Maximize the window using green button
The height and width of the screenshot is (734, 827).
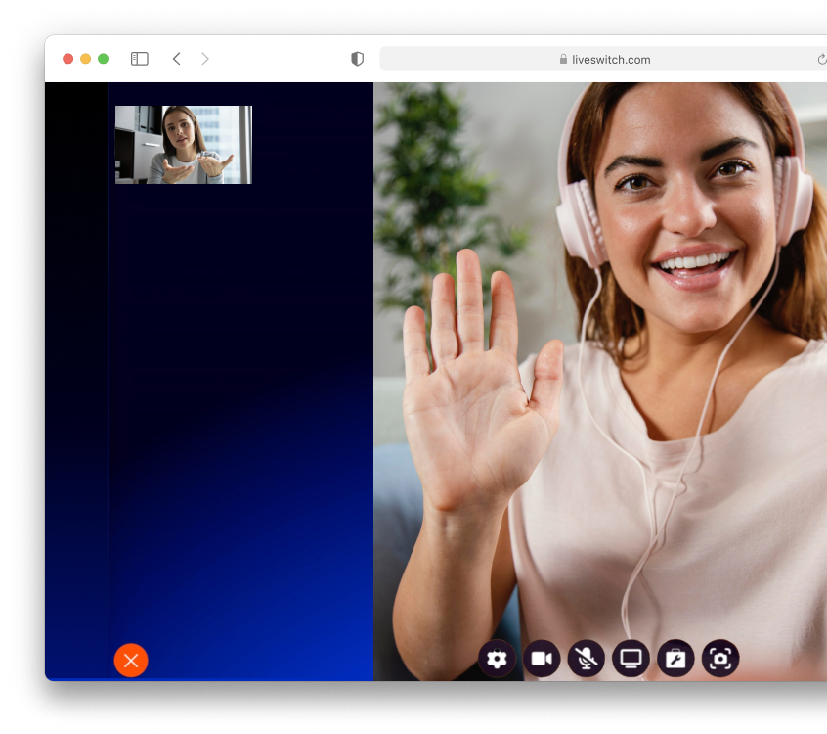104,59
